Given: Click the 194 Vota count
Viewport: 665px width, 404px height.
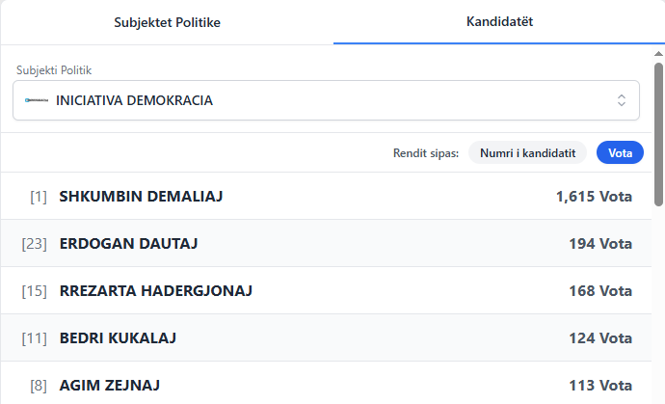Looking at the screenshot, I should [x=600, y=244].
